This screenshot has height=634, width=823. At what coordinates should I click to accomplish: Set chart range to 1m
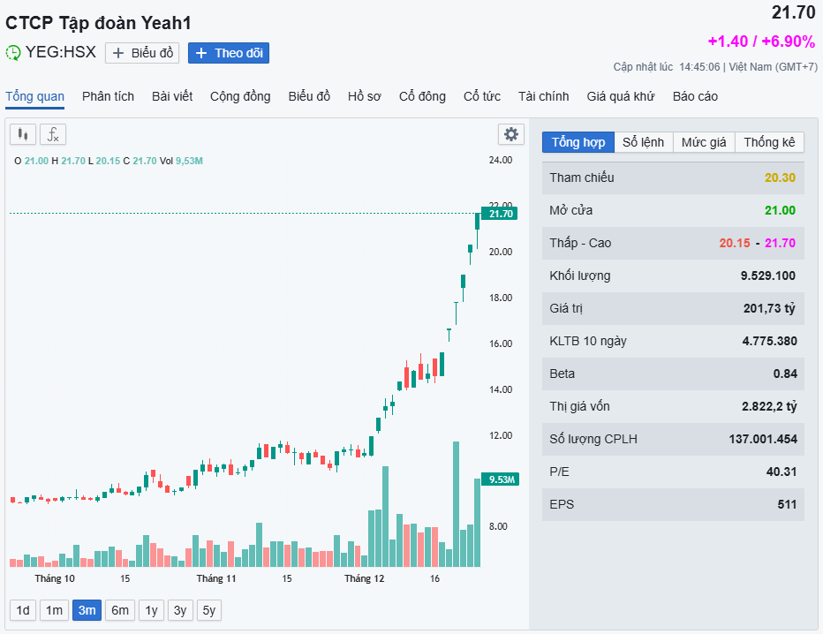point(54,610)
